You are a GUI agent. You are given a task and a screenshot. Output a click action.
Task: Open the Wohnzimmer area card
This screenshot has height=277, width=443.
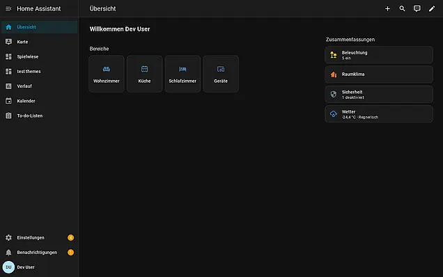tap(107, 74)
